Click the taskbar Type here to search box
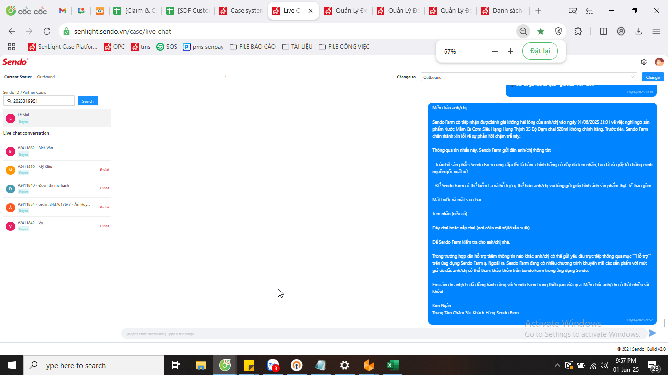 (94, 365)
